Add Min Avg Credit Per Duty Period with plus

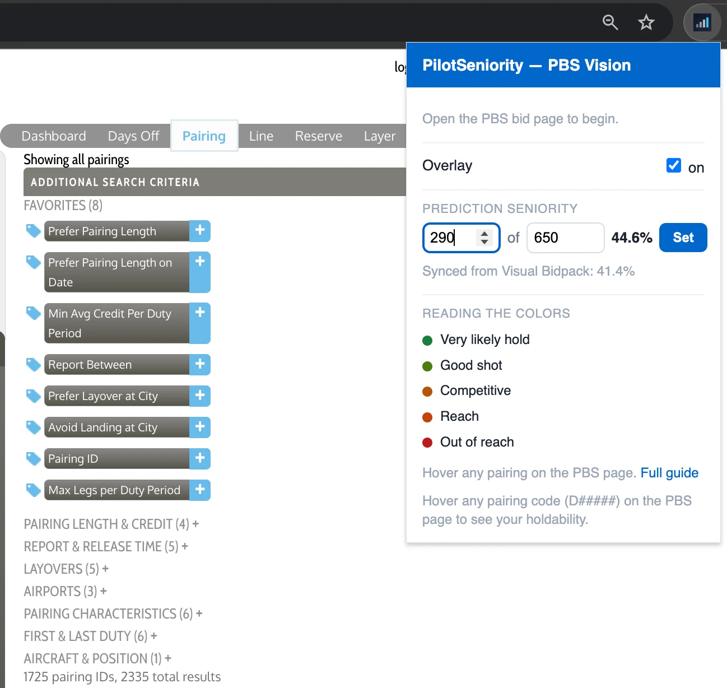point(200,323)
